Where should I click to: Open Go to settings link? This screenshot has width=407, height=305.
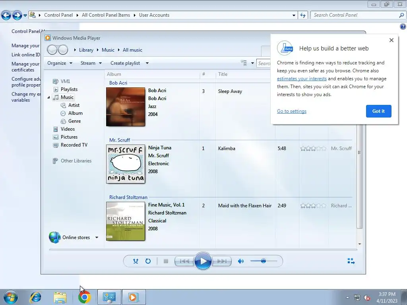click(291, 111)
